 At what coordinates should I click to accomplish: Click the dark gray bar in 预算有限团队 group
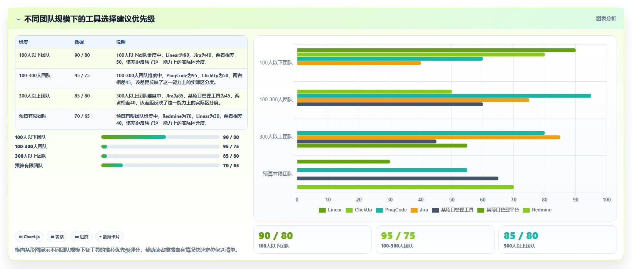click(x=398, y=178)
